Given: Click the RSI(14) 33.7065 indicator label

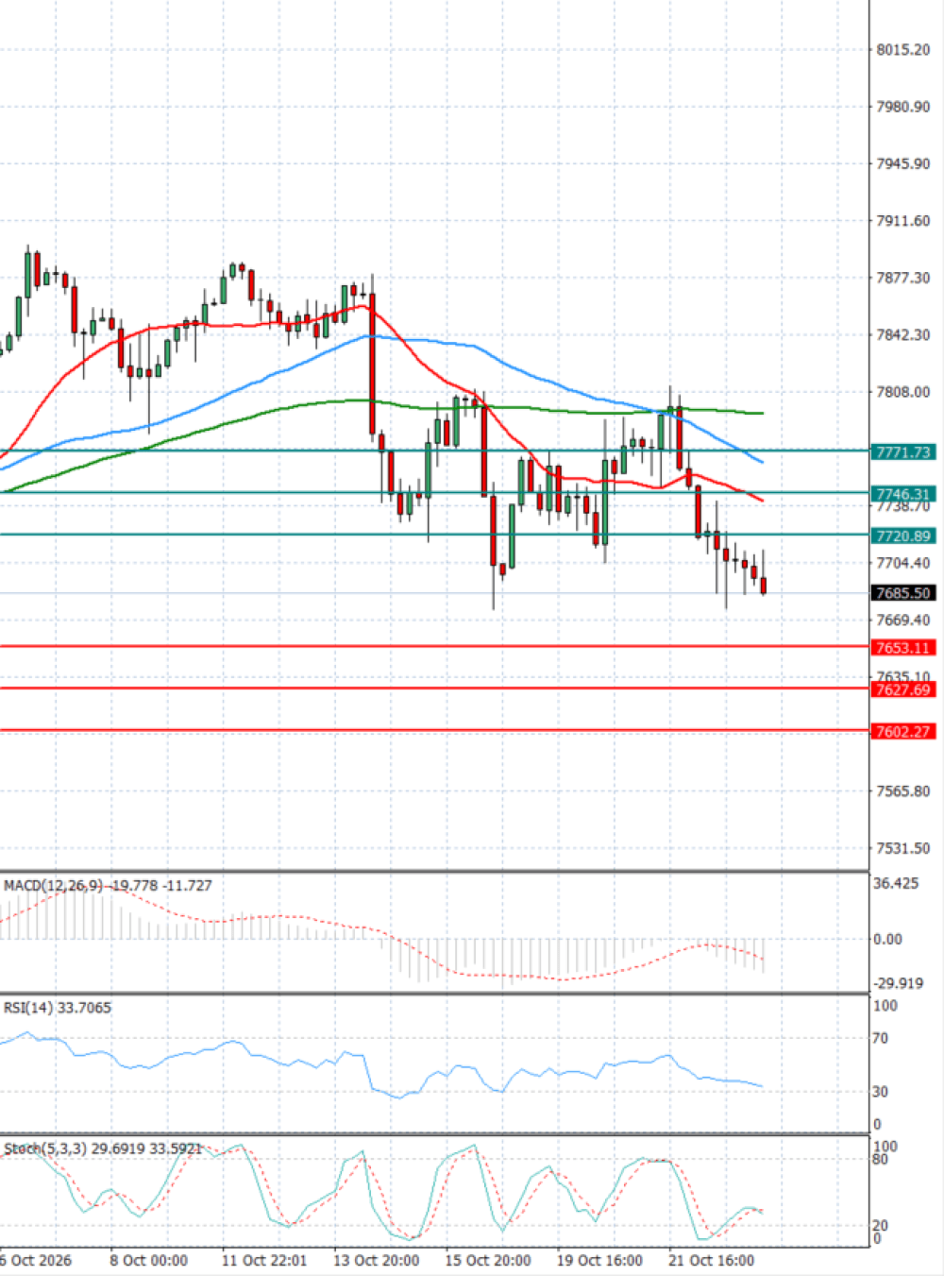Looking at the screenshot, I should [58, 1008].
